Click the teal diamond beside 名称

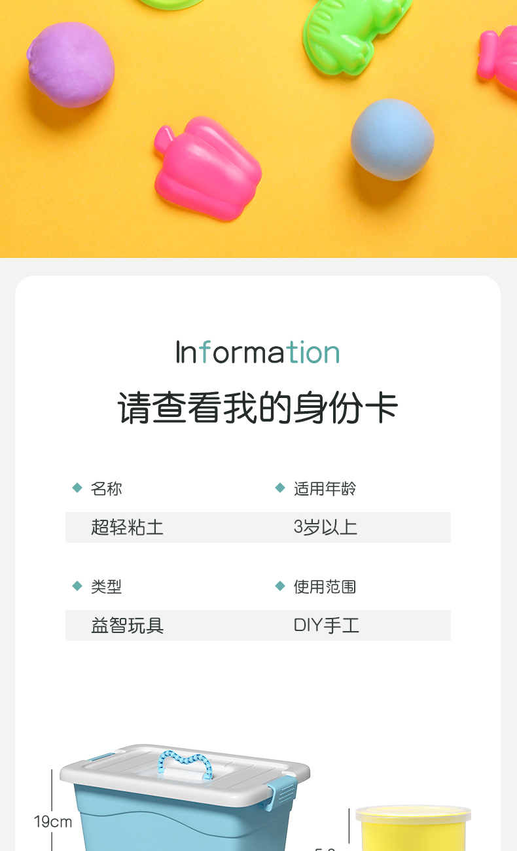tap(77, 488)
